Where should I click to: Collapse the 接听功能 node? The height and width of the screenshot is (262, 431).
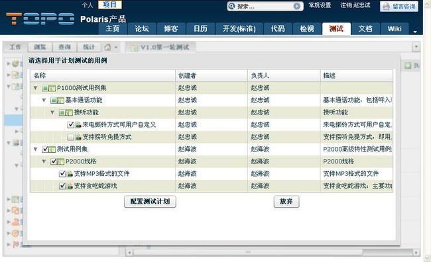point(52,112)
